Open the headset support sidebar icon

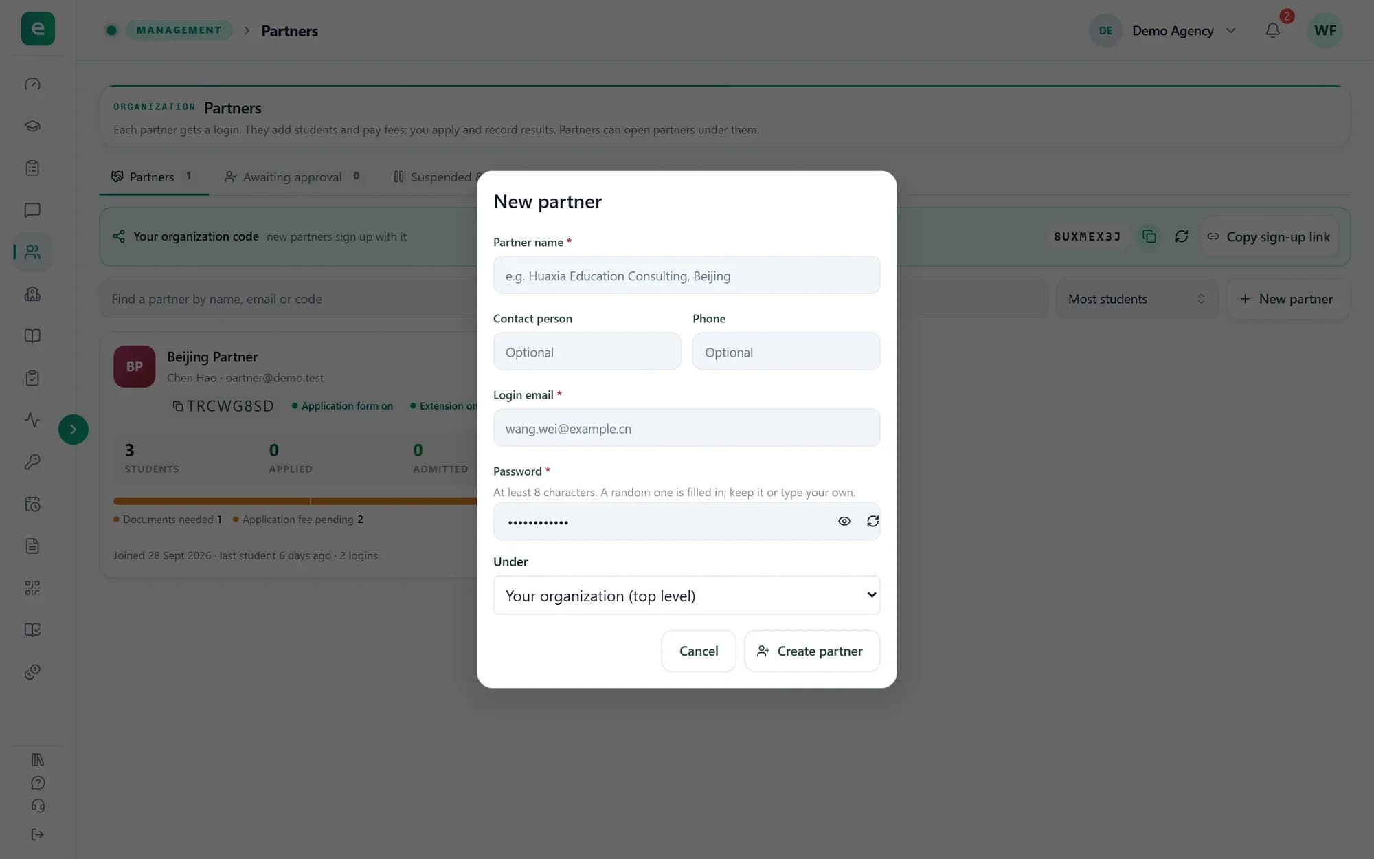tap(38, 805)
